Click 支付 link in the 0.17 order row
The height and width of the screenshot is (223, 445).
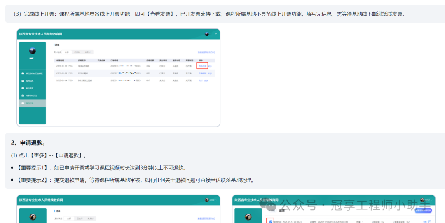[201, 81]
